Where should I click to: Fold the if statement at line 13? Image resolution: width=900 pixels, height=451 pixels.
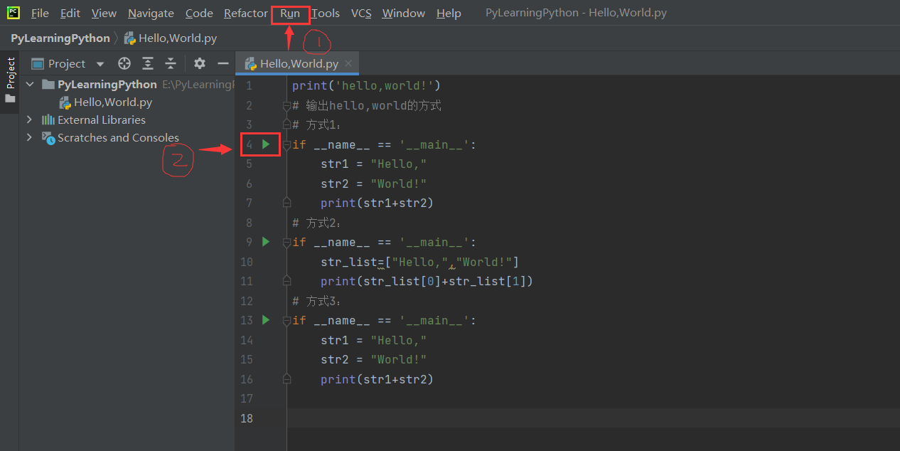coord(286,319)
